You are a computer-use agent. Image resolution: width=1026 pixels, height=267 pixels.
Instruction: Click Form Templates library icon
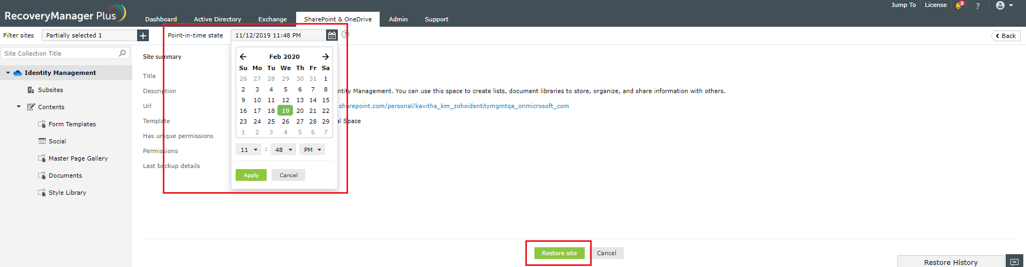42,124
